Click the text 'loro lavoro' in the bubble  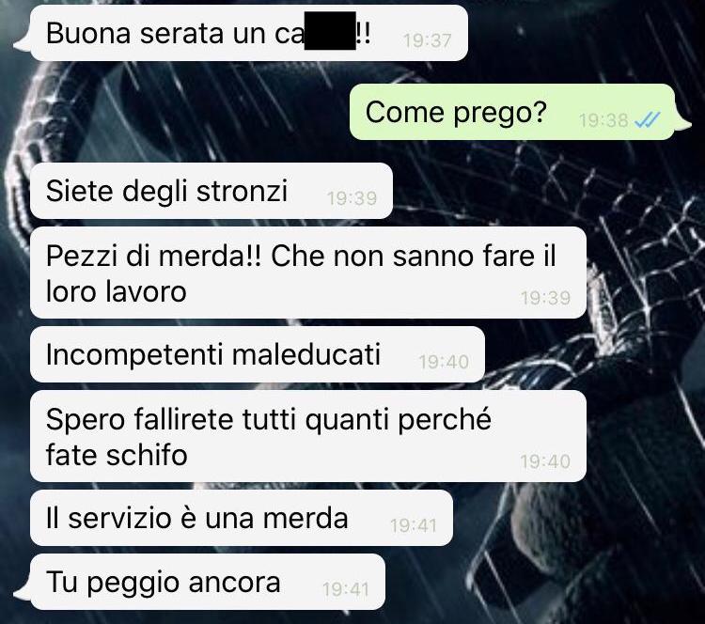[116, 291]
